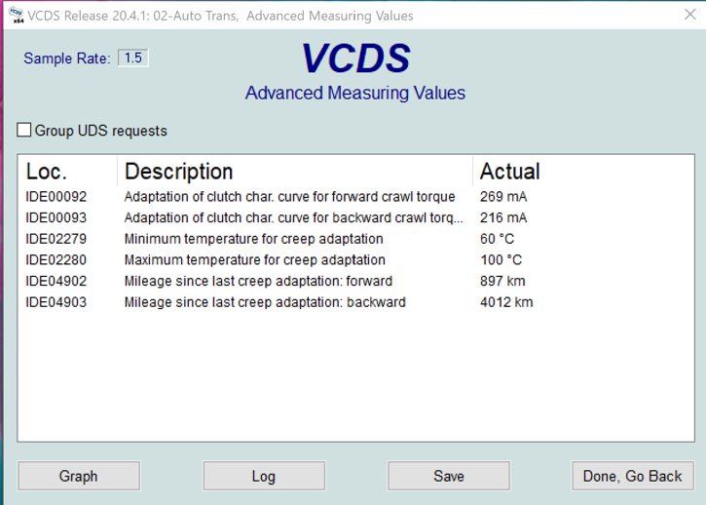706x505 pixels.
Task: Click the 4012 km value
Action: click(506, 302)
